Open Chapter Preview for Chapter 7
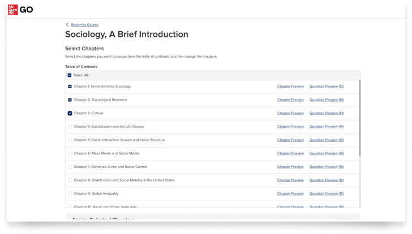412x234 pixels. pos(291,167)
